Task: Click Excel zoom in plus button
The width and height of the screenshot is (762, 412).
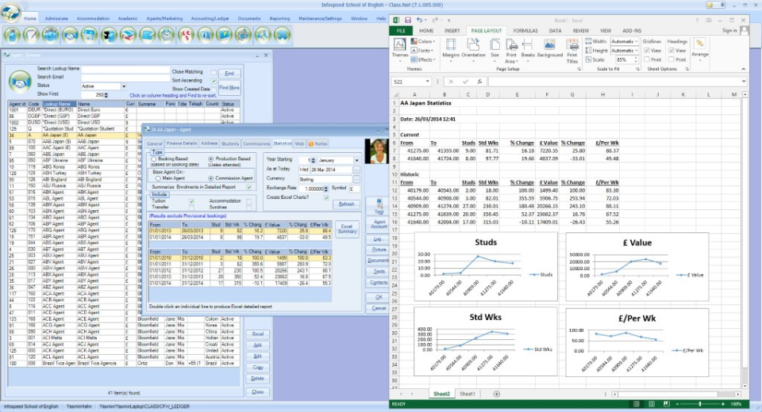Action: [x=722, y=404]
